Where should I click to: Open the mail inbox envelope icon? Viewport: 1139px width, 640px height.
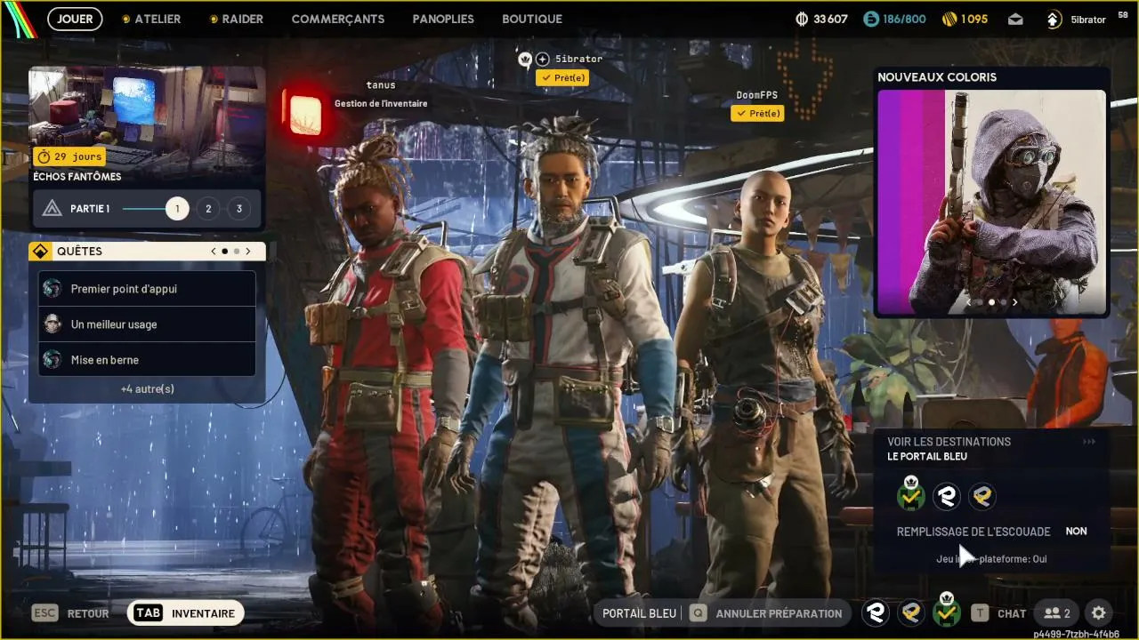(1015, 19)
